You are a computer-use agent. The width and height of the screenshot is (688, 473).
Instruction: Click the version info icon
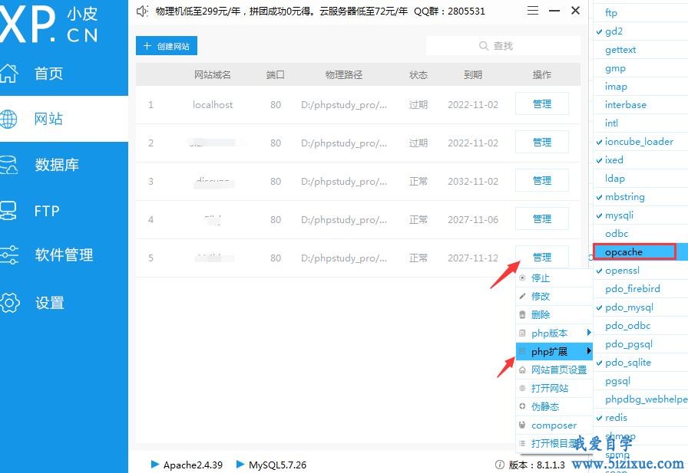(499, 465)
